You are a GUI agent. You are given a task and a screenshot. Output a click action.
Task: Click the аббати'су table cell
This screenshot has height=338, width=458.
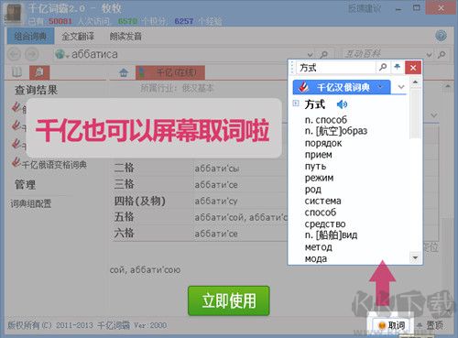click(216, 202)
